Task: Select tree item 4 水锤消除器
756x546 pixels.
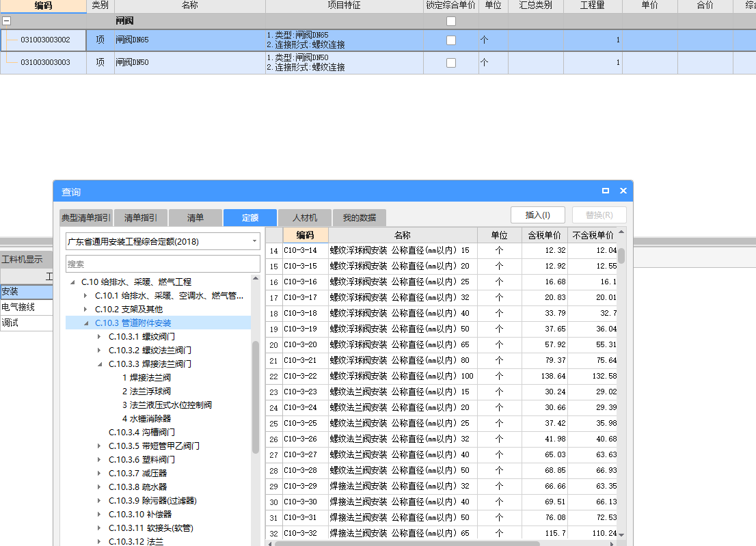Action: [x=146, y=418]
